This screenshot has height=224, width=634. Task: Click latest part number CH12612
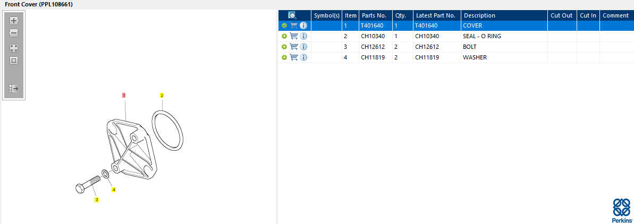tap(437, 47)
